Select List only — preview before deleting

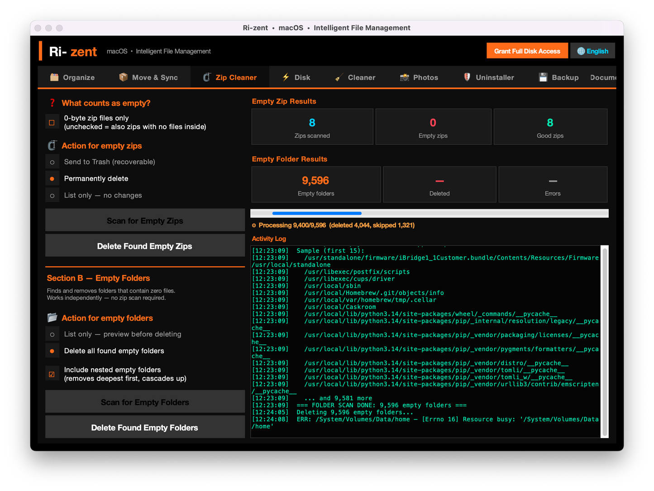52,335
